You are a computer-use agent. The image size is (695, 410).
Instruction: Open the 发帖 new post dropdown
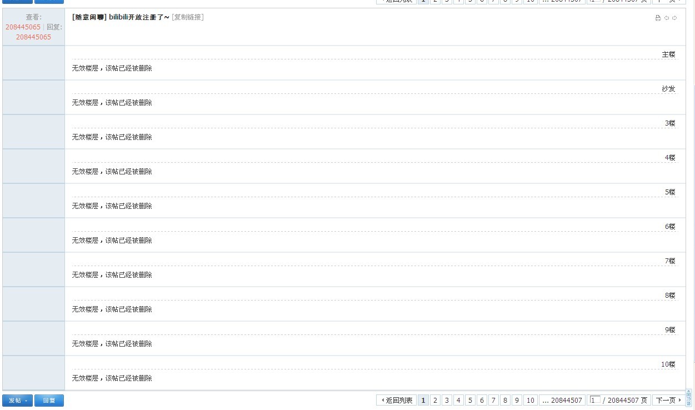pyautogui.click(x=18, y=400)
